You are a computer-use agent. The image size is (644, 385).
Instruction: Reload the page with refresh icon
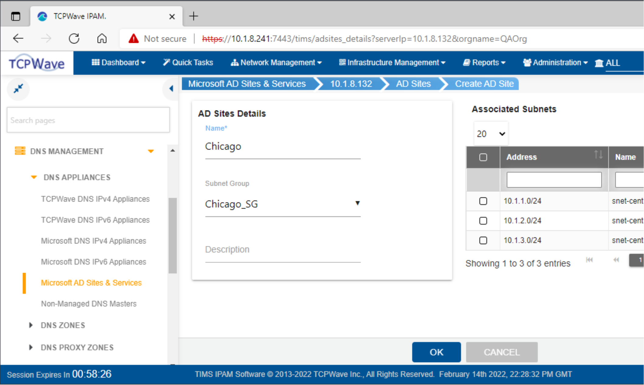(74, 38)
